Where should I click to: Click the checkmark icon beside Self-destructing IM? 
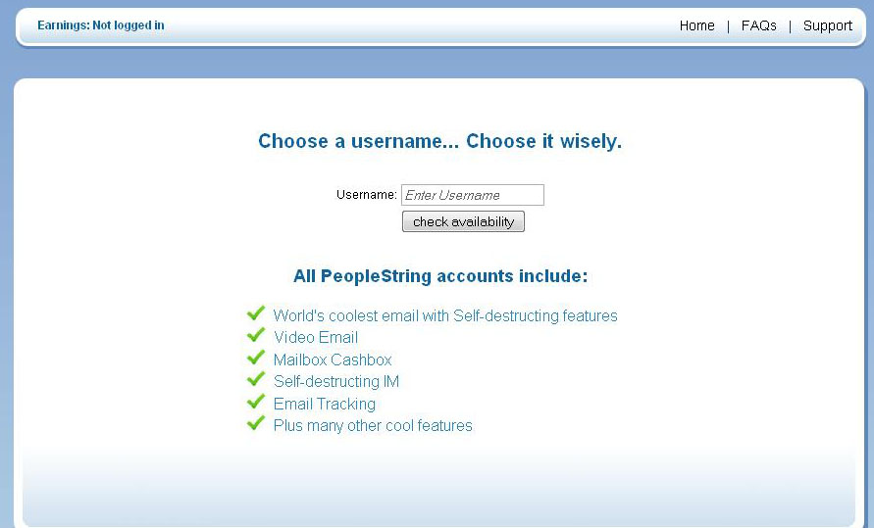click(x=256, y=379)
